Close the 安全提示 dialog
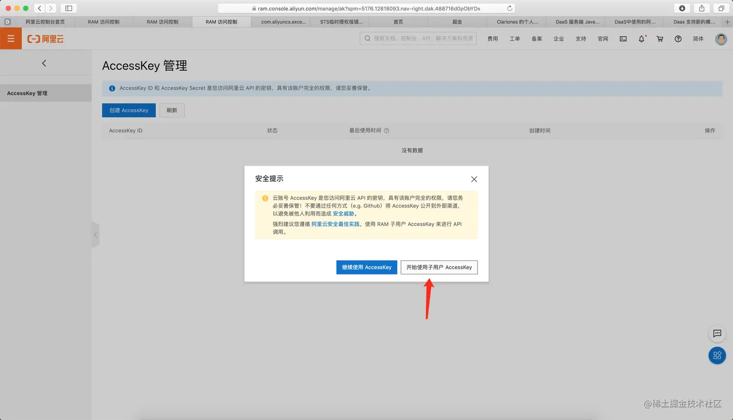Screen dimensions: 733x420 (474, 179)
